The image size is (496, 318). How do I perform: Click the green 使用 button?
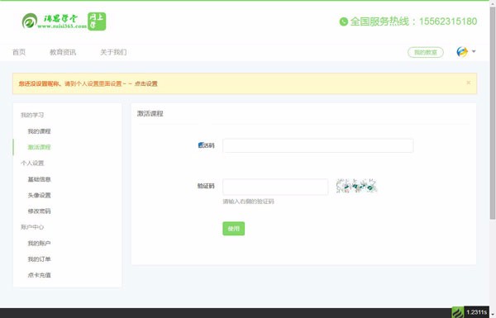tap(233, 229)
